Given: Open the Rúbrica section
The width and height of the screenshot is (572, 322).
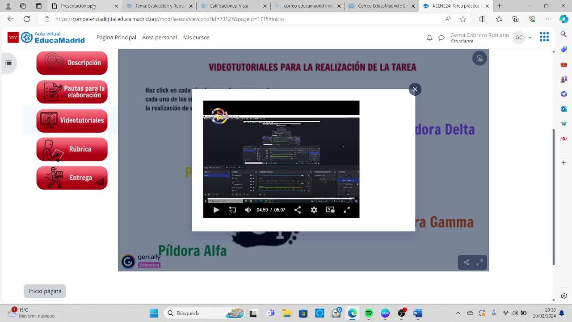Looking at the screenshot, I should 72,149.
